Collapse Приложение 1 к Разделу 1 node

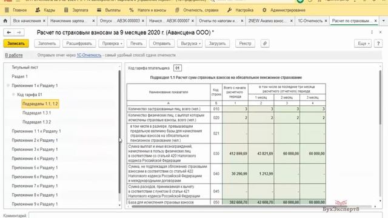pyautogui.click(x=8, y=85)
